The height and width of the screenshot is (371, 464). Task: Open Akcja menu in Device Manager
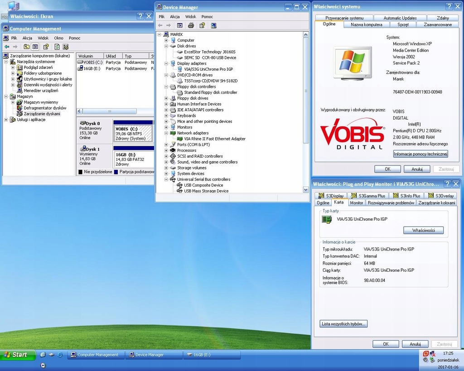(174, 17)
